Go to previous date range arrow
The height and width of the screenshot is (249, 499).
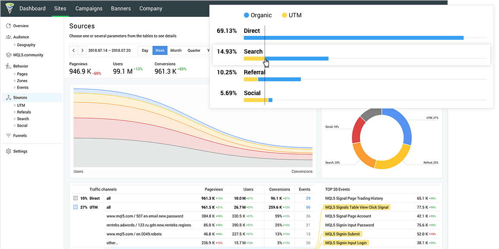73,51
